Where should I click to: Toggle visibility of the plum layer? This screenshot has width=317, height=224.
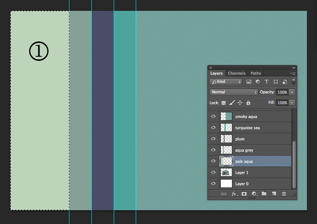(213, 139)
